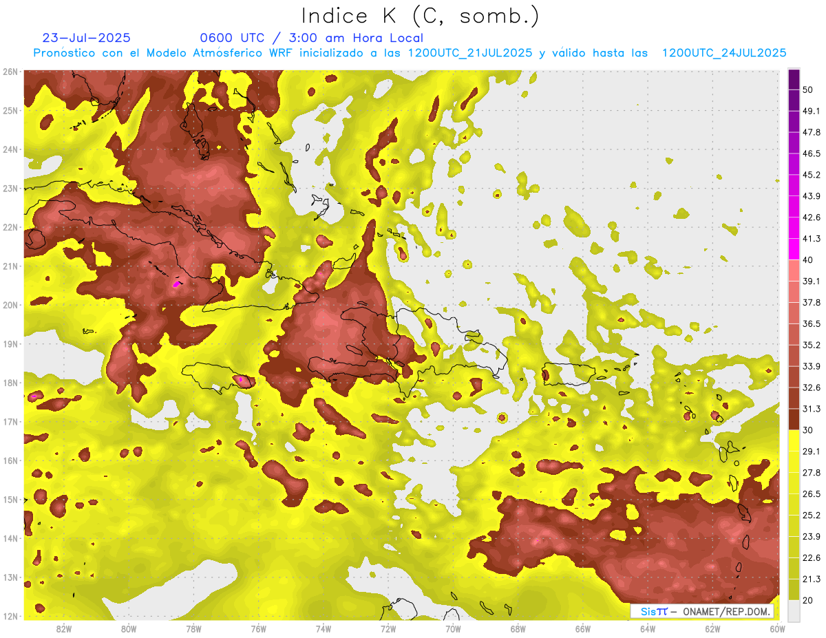This screenshot has width=826, height=638.
Task: Click longitude label 60W
Action: 778,628
